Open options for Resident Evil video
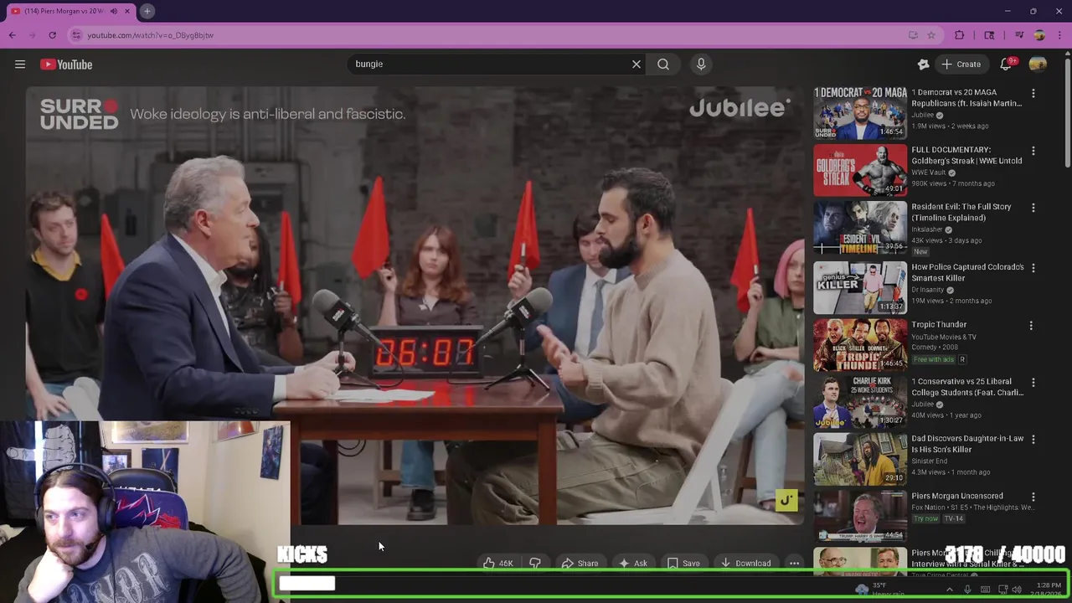Image resolution: width=1072 pixels, height=603 pixels. [x=1033, y=208]
